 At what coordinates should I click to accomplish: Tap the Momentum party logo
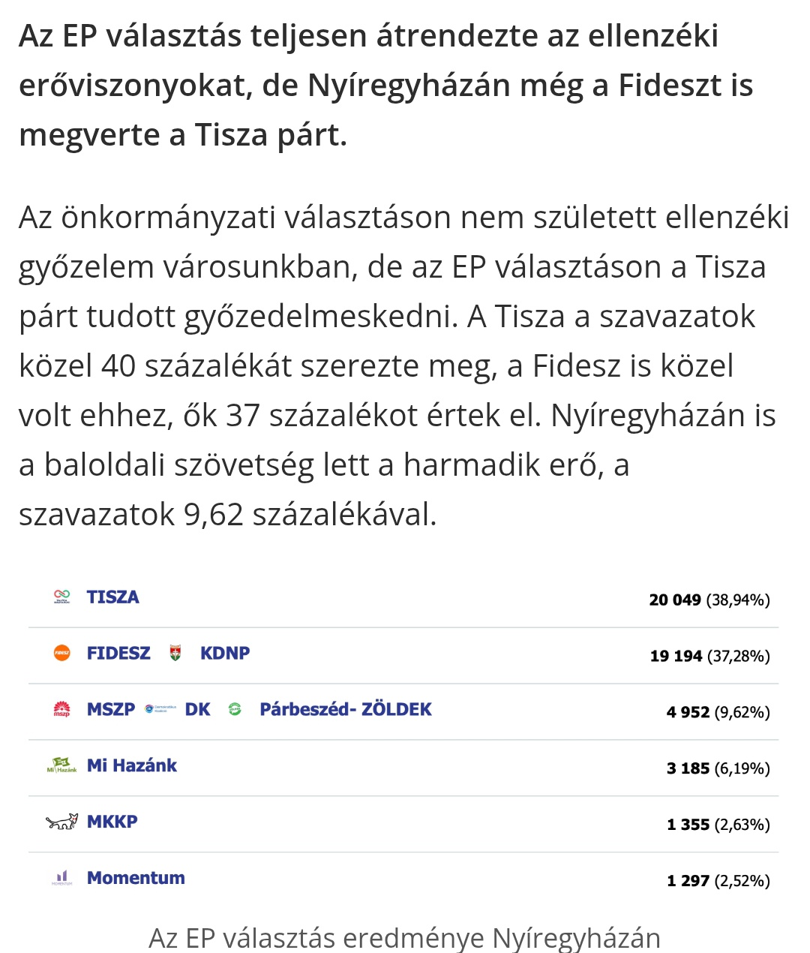pyautogui.click(x=61, y=878)
